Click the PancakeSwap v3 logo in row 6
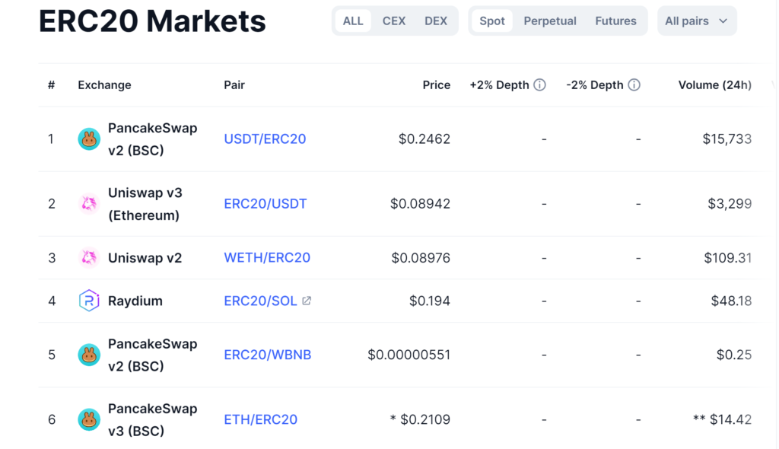The image size is (779, 449). point(89,419)
